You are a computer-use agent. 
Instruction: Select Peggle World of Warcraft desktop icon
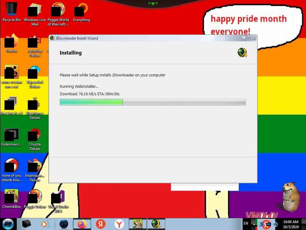(x=58, y=14)
